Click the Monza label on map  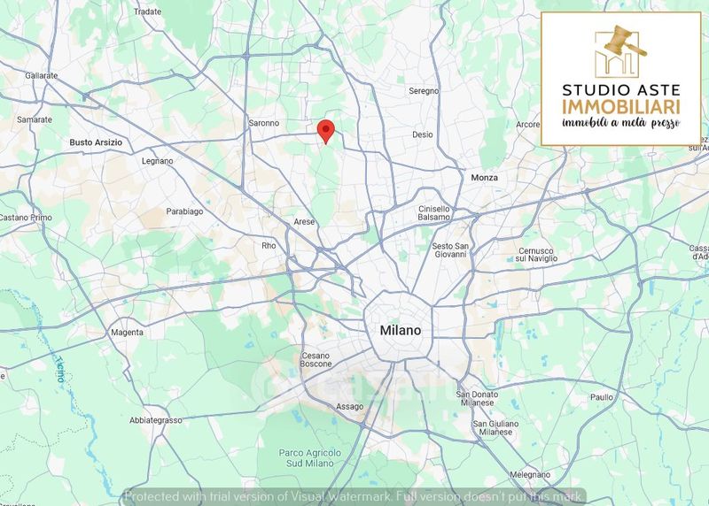click(484, 178)
